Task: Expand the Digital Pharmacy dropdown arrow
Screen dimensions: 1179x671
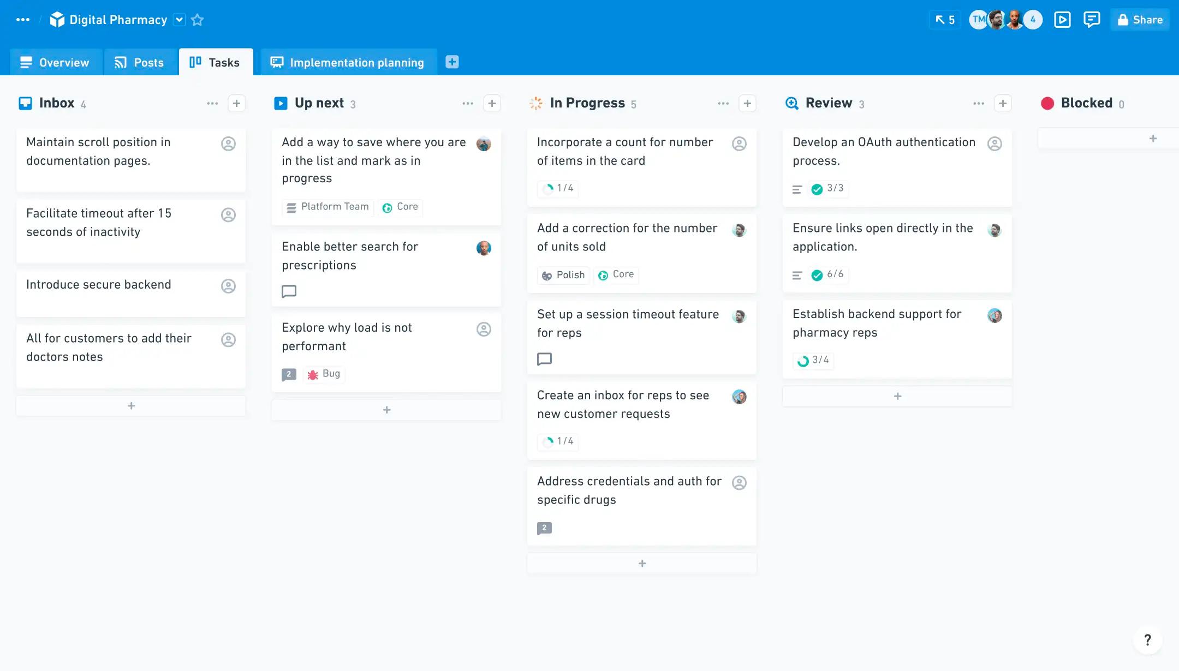Action: point(179,20)
